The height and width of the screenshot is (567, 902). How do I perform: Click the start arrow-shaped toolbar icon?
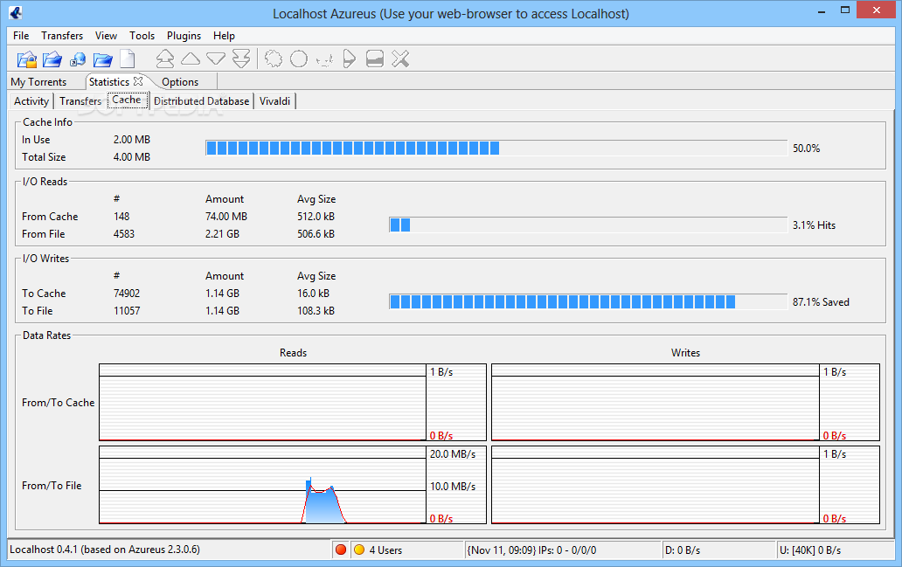tap(350, 59)
